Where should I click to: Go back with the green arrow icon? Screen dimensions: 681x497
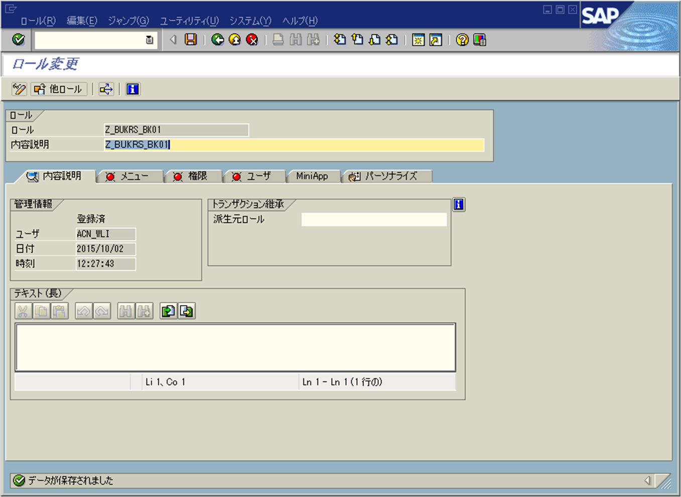click(x=218, y=40)
